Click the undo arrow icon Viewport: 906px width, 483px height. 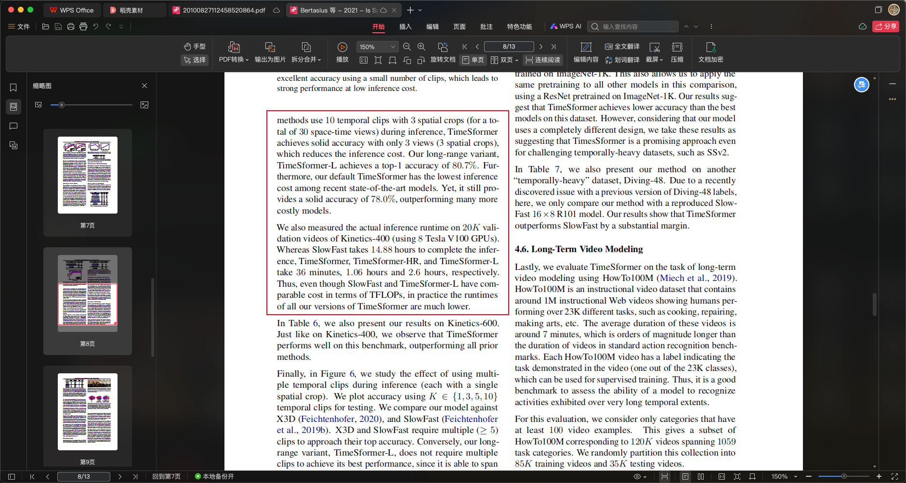(x=96, y=26)
